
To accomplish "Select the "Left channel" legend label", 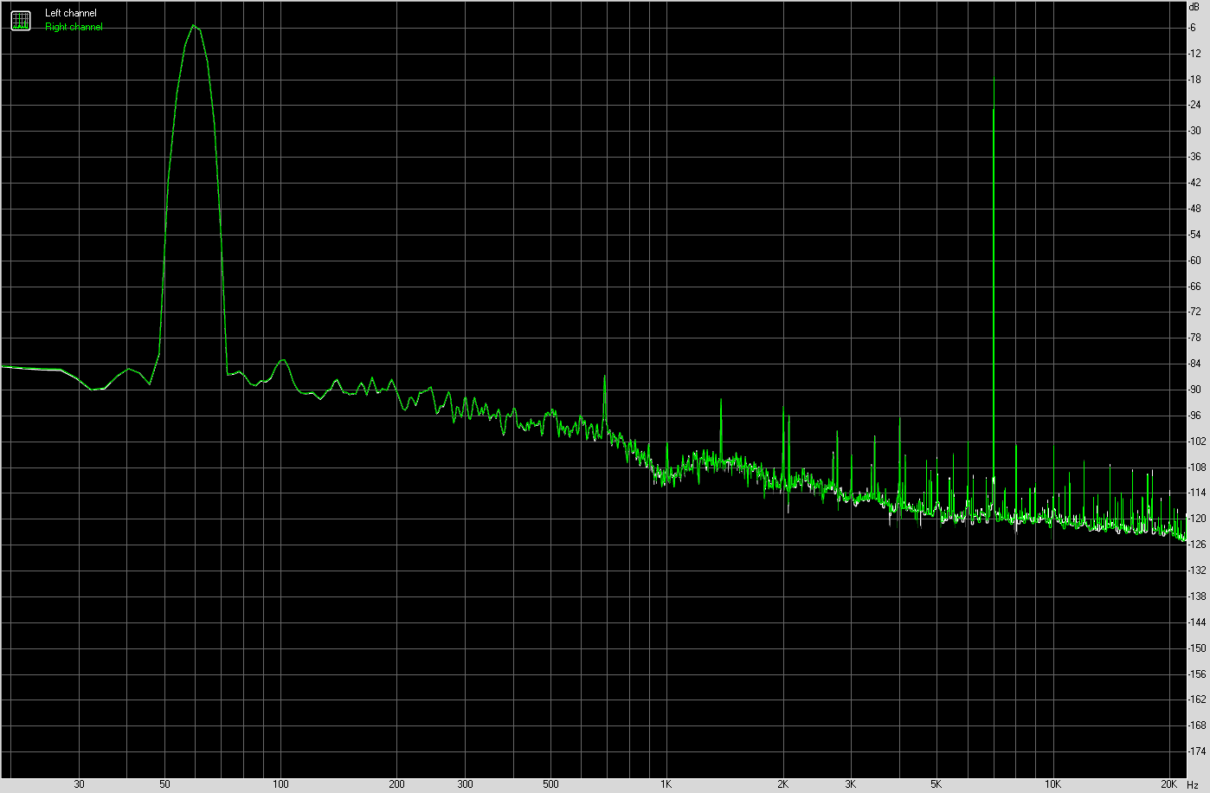I will (x=71, y=13).
